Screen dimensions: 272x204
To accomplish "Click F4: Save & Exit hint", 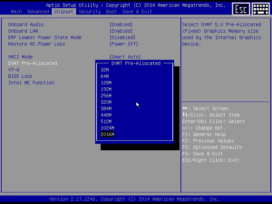I will tap(202, 154).
